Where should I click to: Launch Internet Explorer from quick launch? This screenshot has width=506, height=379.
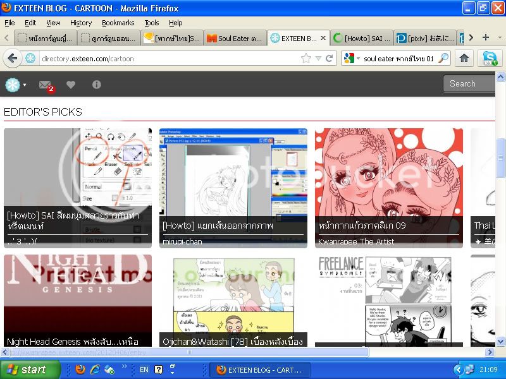coord(95,370)
